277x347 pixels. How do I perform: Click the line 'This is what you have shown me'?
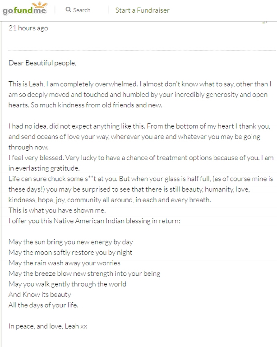[57, 210]
